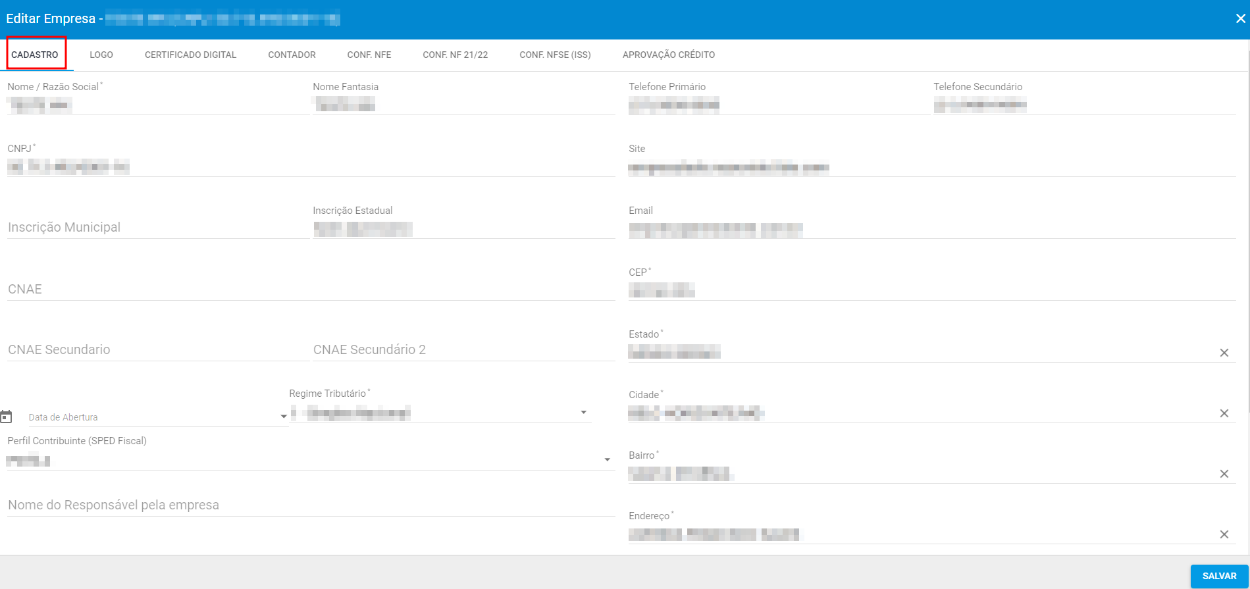Focus the CNAE Secundario field
This screenshot has height=589, width=1250.
[x=158, y=350]
